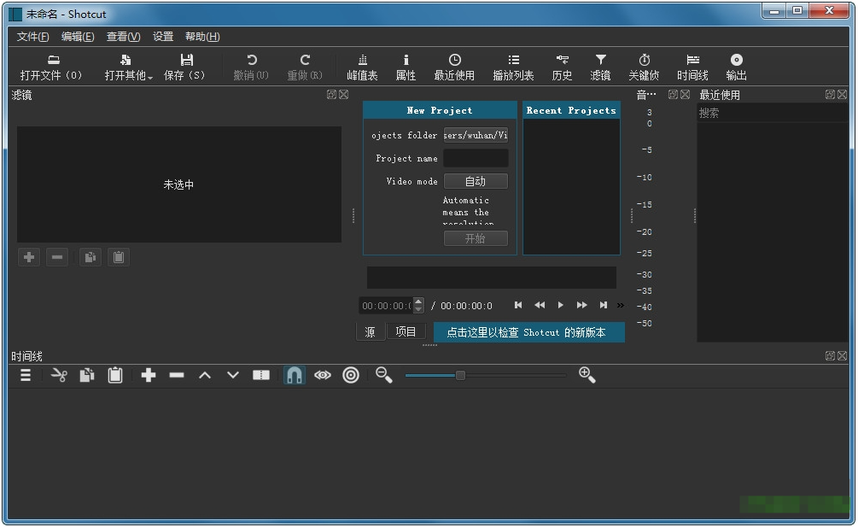Undock the Filters (滤镜) panel
The image size is (858, 527).
pyautogui.click(x=331, y=94)
